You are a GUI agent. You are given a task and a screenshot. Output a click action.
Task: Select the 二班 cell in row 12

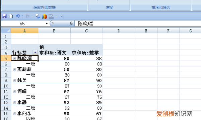(x=24, y=97)
